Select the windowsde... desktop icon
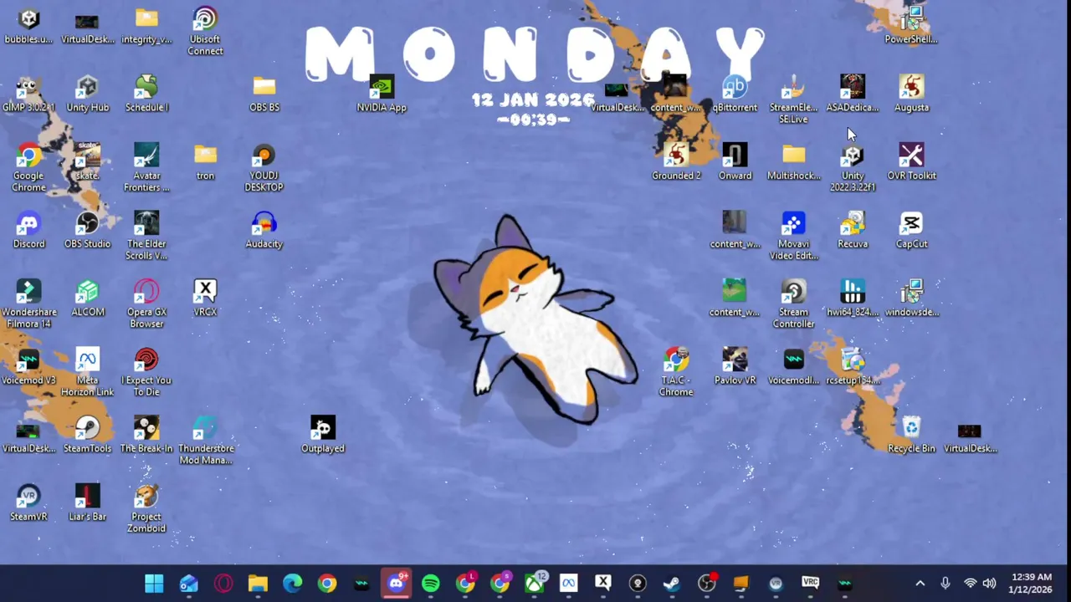The width and height of the screenshot is (1071, 602). 911,298
